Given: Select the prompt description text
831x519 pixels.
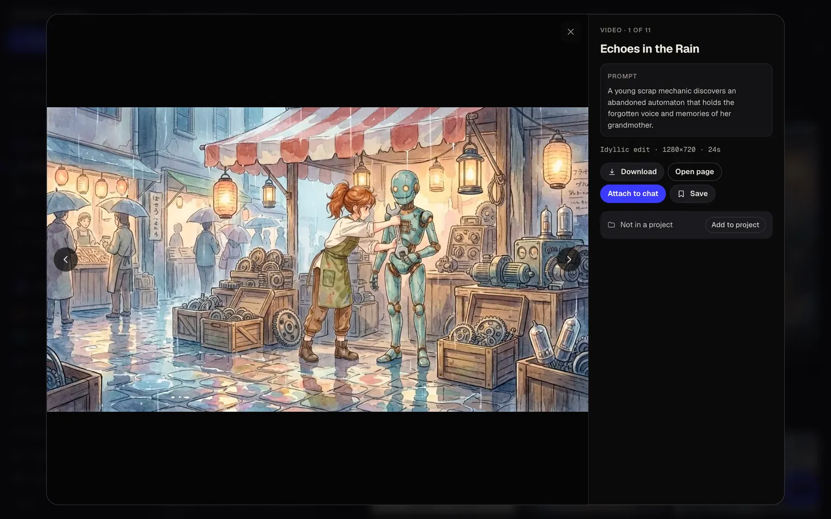Looking at the screenshot, I should 672,108.
